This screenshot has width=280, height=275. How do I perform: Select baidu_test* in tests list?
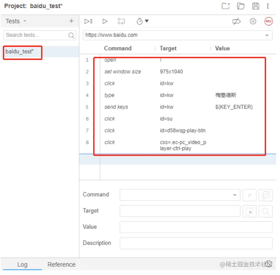tap(40, 51)
